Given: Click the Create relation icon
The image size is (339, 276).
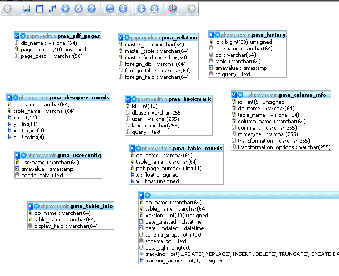Looking at the screenshot, I should [53, 9].
